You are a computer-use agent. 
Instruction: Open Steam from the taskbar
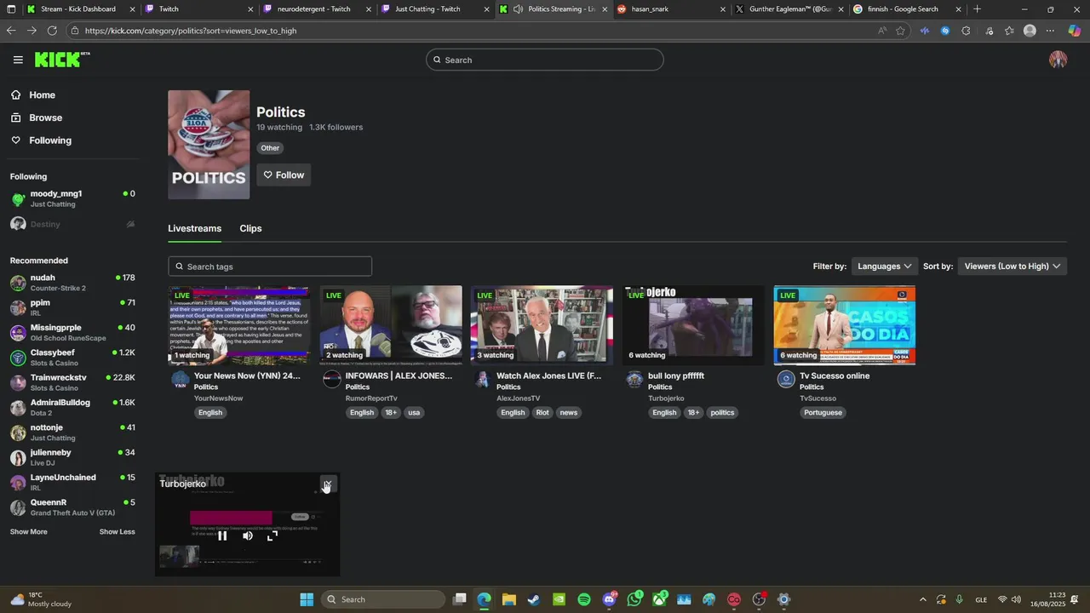tap(534, 599)
